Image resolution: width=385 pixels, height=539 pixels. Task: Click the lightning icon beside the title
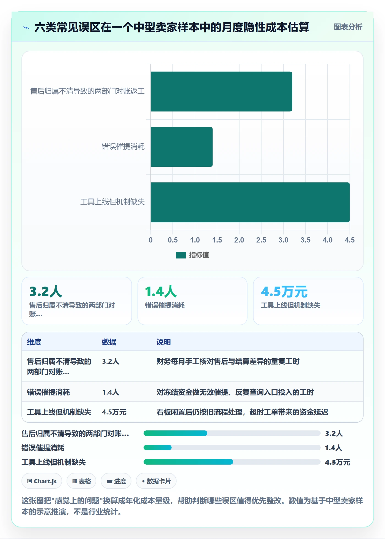(x=26, y=28)
